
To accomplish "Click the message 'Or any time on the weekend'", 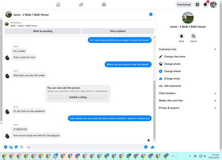I will coord(29,111).
